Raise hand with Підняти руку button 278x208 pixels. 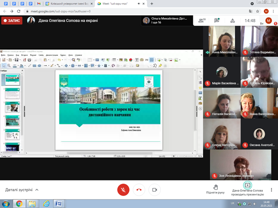[x=215, y=189]
